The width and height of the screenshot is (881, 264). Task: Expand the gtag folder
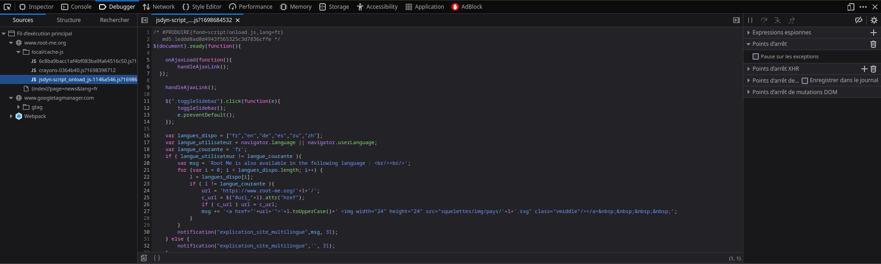click(18, 107)
